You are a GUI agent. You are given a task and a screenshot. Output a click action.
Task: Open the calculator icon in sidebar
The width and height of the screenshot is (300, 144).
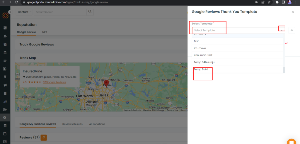coord(5,126)
